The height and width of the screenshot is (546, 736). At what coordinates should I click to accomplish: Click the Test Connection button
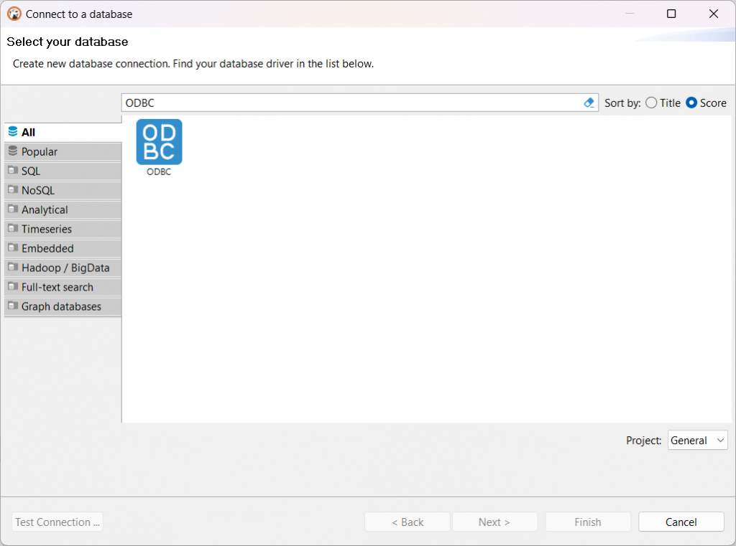coord(57,522)
